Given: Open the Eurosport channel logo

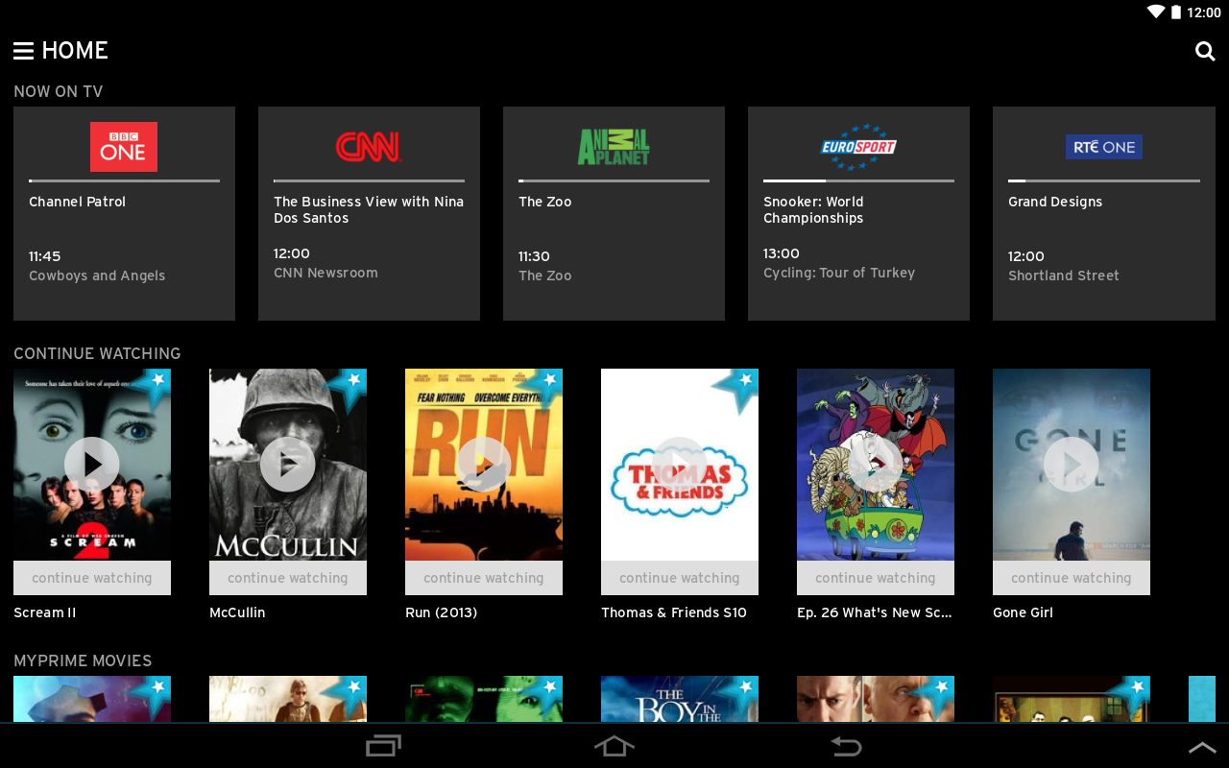Looking at the screenshot, I should pos(858,147).
